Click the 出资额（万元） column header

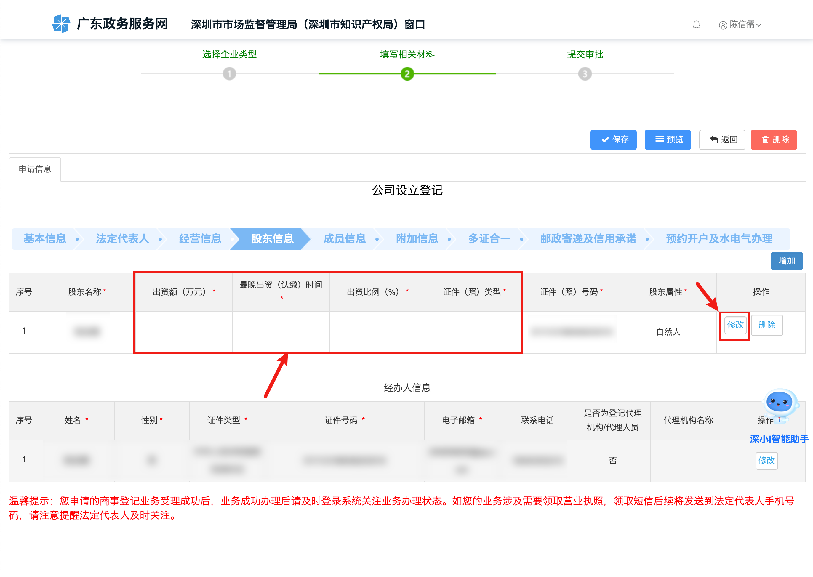[184, 292]
